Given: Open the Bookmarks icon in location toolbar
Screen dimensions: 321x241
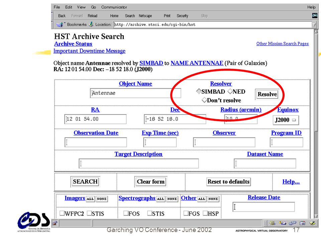Looking at the screenshot, I should pos(60,24).
